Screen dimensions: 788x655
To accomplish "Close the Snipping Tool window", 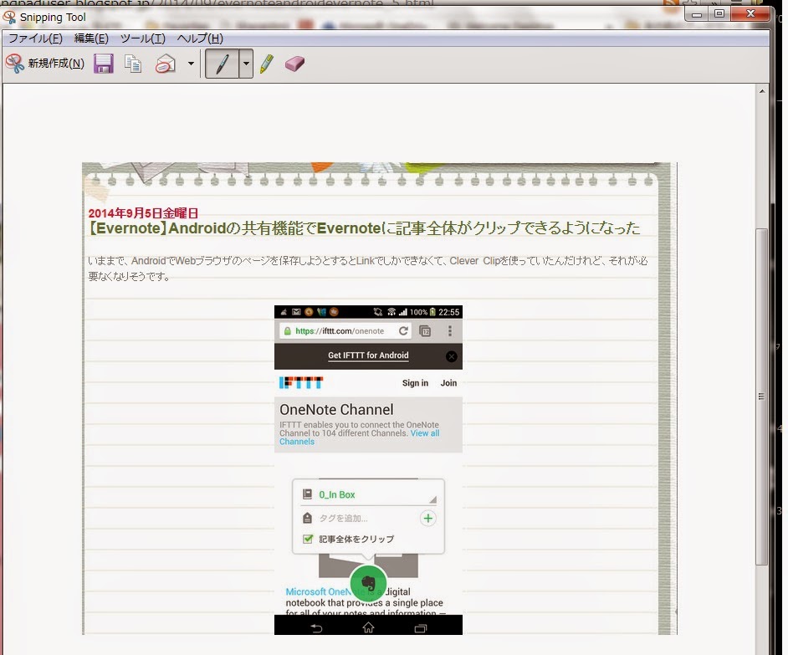I will point(750,14).
